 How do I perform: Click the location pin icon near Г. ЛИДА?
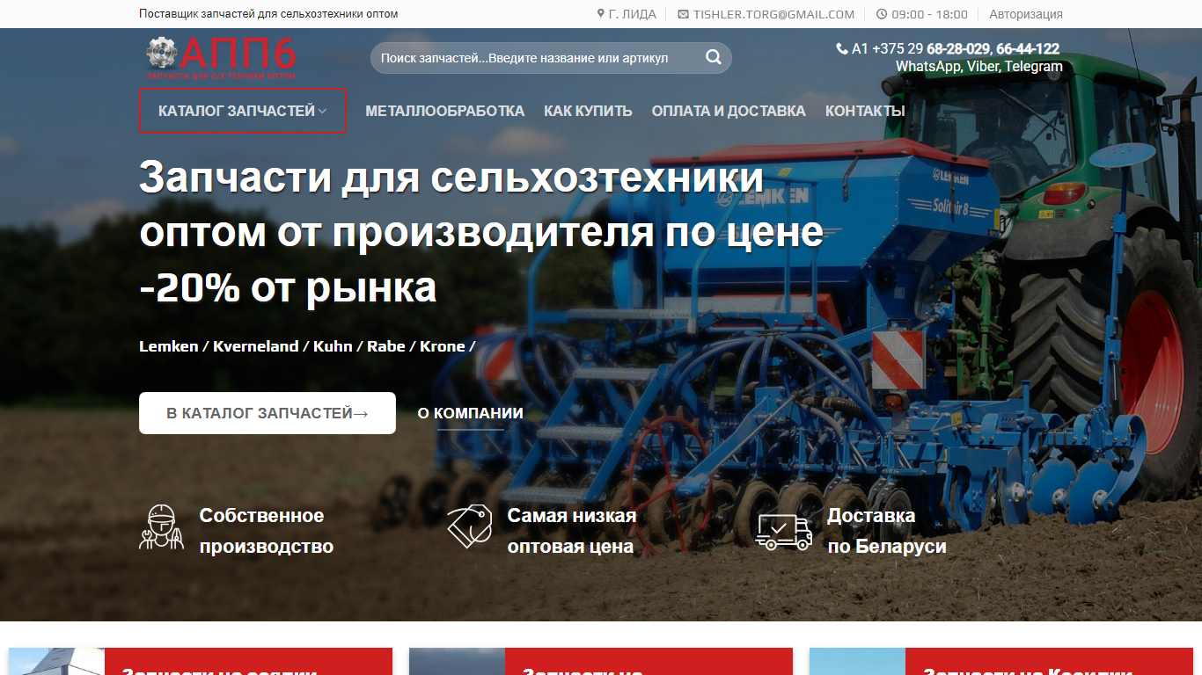pyautogui.click(x=601, y=14)
